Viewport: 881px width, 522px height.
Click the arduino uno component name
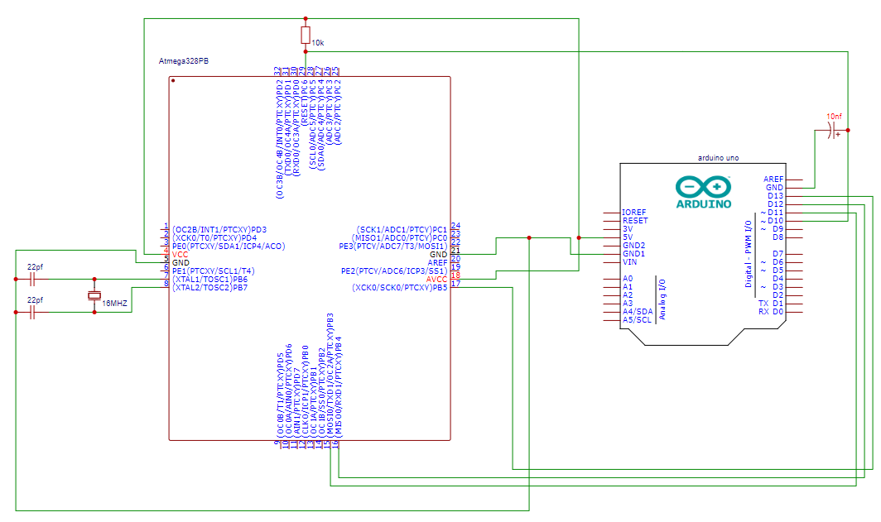point(718,158)
